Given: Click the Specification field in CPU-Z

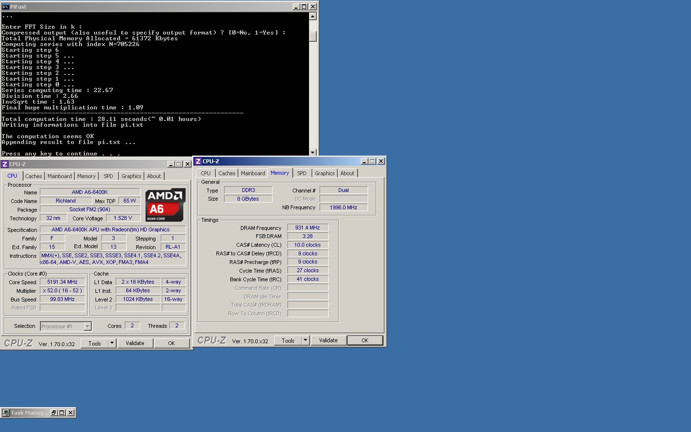Looking at the screenshot, I should coord(113,230).
